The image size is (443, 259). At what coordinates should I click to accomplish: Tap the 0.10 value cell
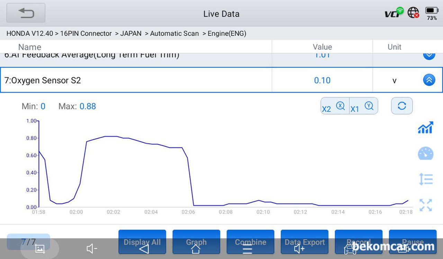pyautogui.click(x=322, y=80)
